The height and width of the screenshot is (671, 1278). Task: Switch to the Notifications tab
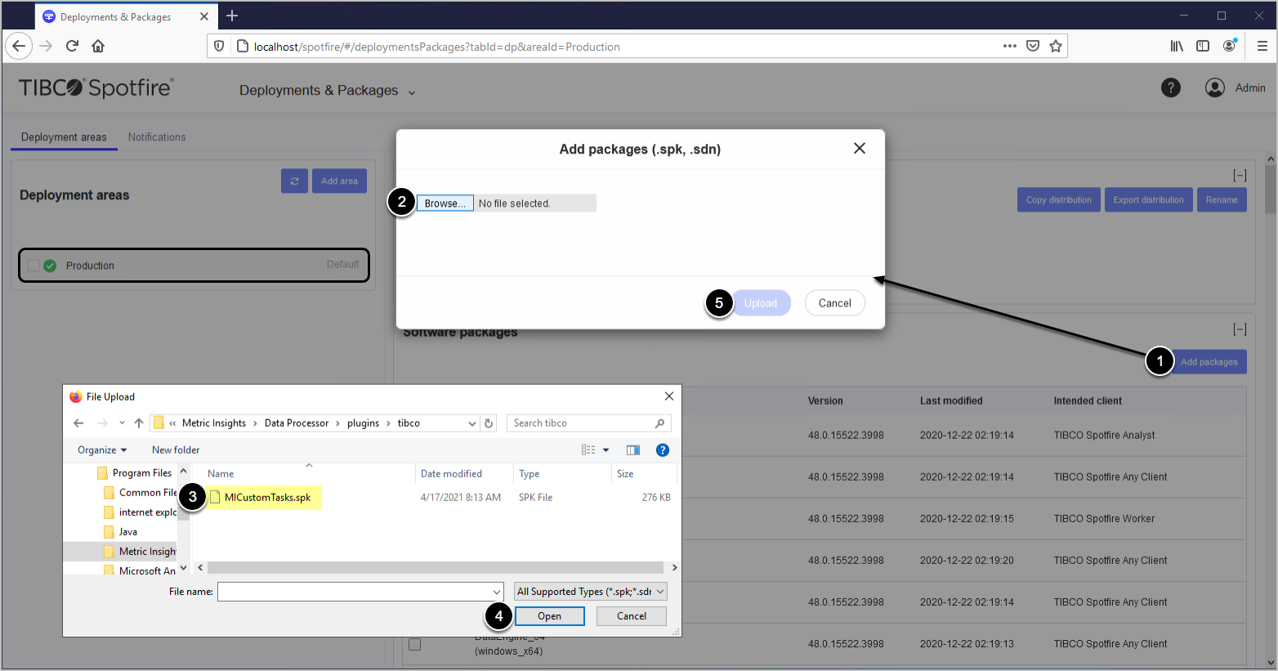click(157, 137)
